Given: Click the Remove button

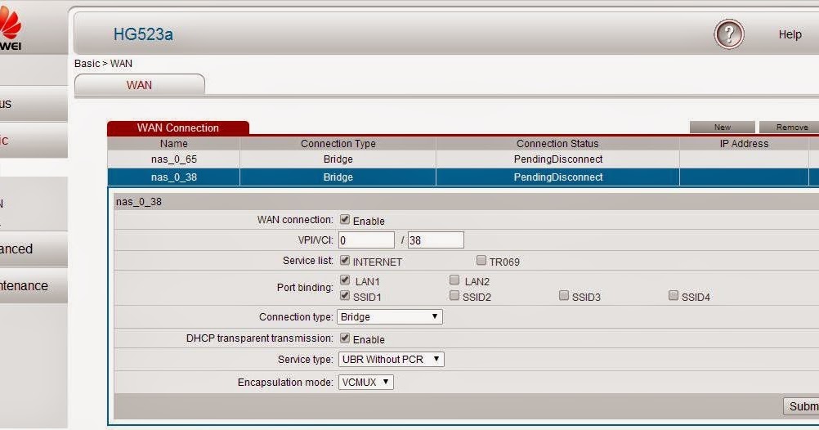Looking at the screenshot, I should pos(790,127).
